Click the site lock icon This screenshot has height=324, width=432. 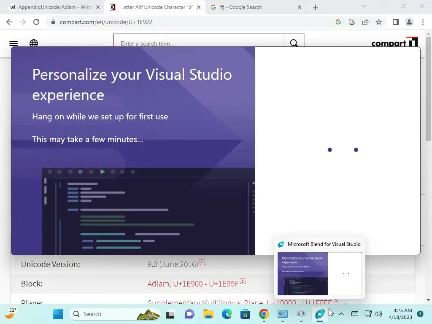[53, 22]
